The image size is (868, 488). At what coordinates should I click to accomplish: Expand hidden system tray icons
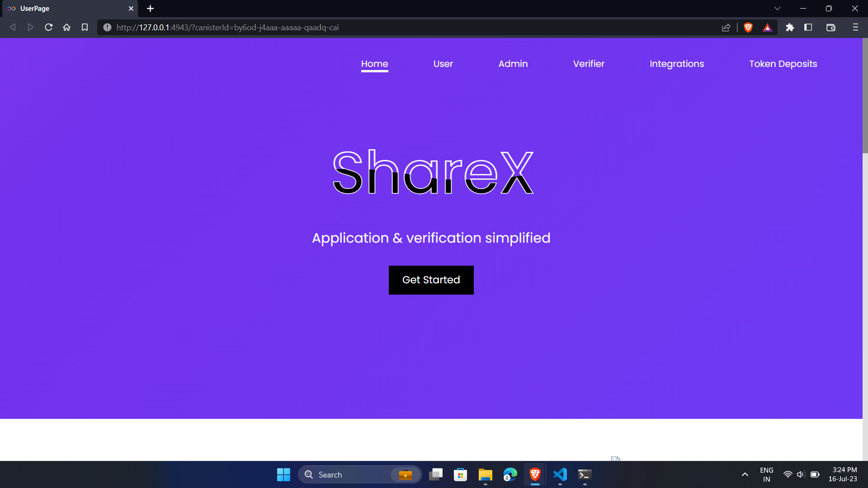pos(745,474)
